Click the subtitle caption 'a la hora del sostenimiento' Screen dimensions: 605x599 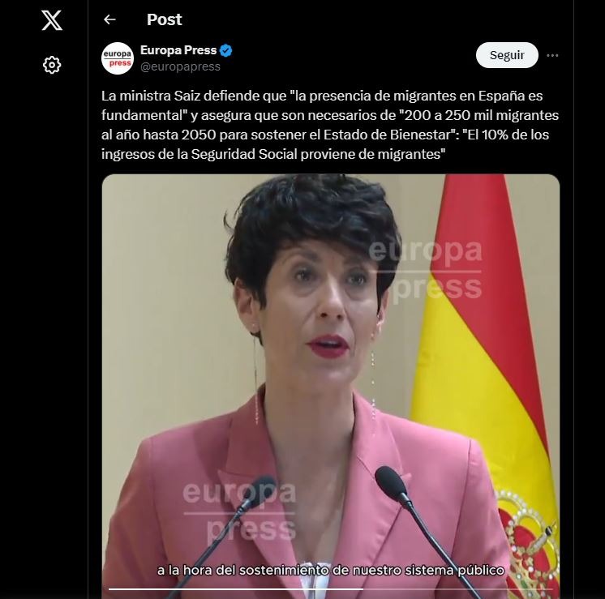(x=331, y=570)
